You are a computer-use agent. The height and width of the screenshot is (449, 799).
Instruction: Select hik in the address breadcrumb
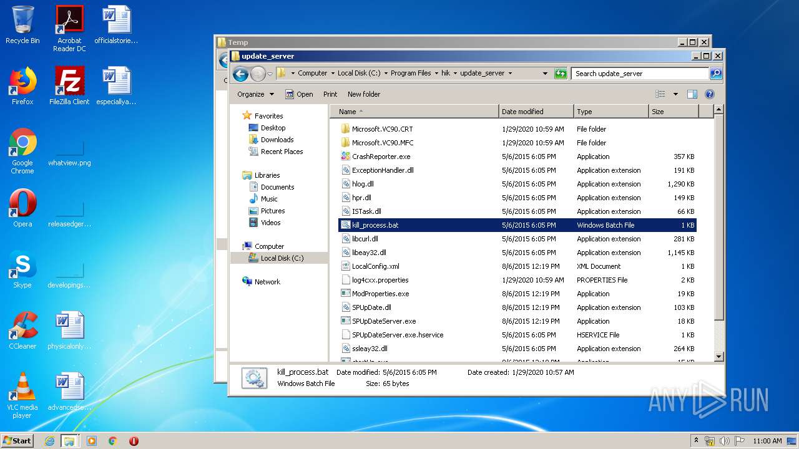[446, 73]
